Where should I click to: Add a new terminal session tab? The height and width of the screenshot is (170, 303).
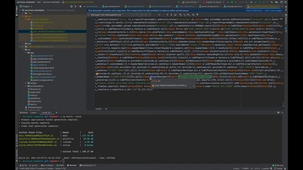click(56, 112)
